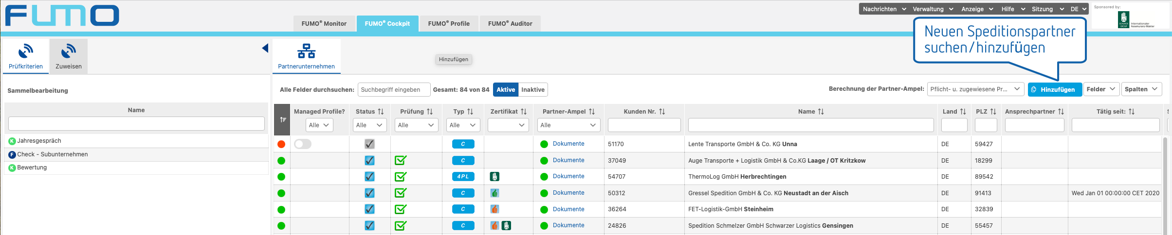Sort by Kunden Nr. column arrows

pos(662,112)
